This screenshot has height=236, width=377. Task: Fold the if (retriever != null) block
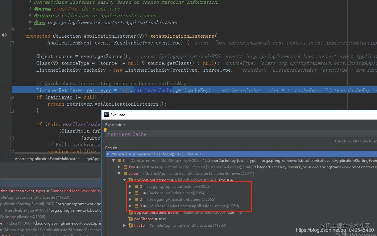tap(12, 97)
